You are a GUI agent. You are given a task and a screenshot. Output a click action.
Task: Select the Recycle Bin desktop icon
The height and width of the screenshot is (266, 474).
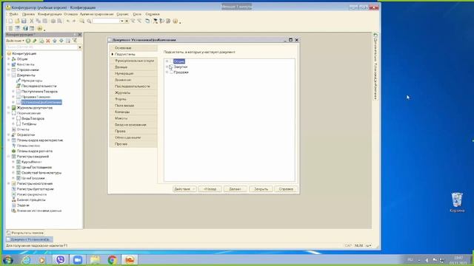pyautogui.click(x=457, y=202)
